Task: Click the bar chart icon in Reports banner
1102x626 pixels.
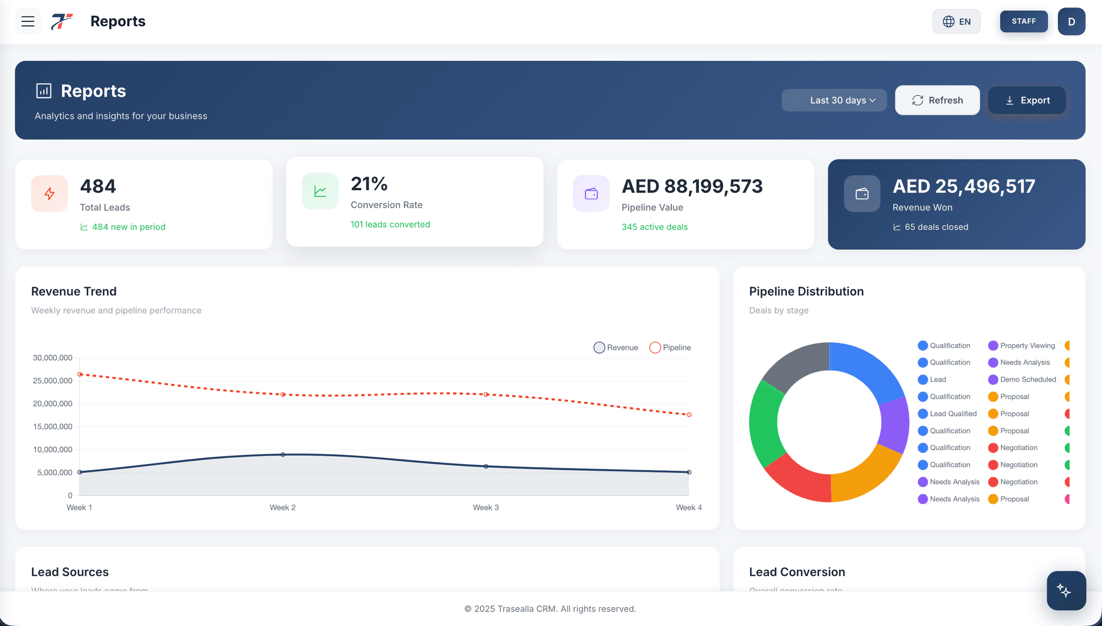Action: click(x=44, y=91)
